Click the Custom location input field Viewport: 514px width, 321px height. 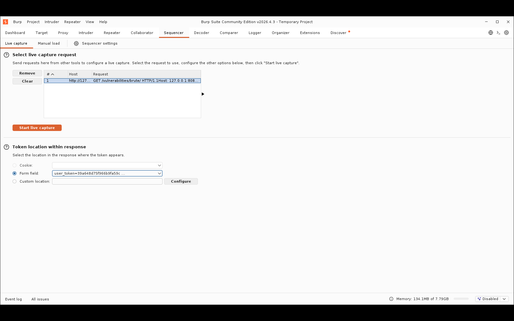click(107, 181)
